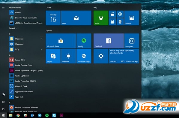Screen dimensions: 179x118
Task: Click the Power button in Start sidebar
Action: pyautogui.click(x=3, y=109)
